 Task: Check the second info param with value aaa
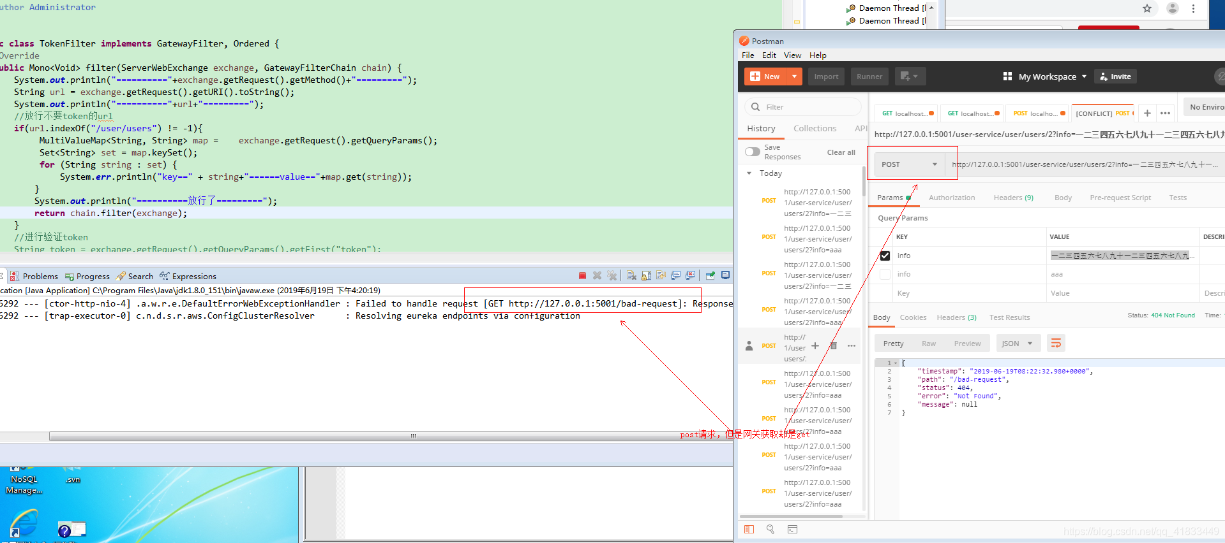[x=885, y=274]
